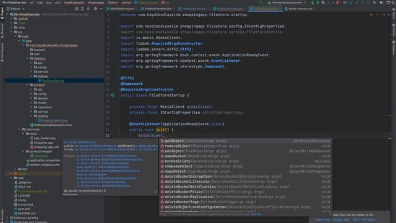
Task: Update project from Git with blue arrow icon
Action: click(x=351, y=2)
